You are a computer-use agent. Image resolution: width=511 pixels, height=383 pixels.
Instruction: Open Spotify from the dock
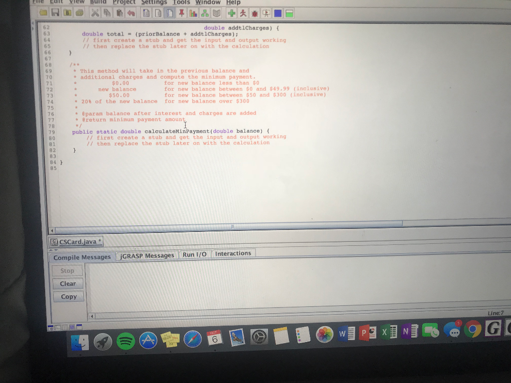(x=125, y=341)
